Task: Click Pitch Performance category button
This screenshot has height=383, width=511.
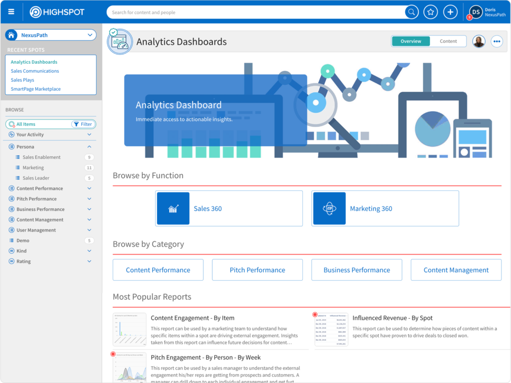Action: [x=257, y=270]
